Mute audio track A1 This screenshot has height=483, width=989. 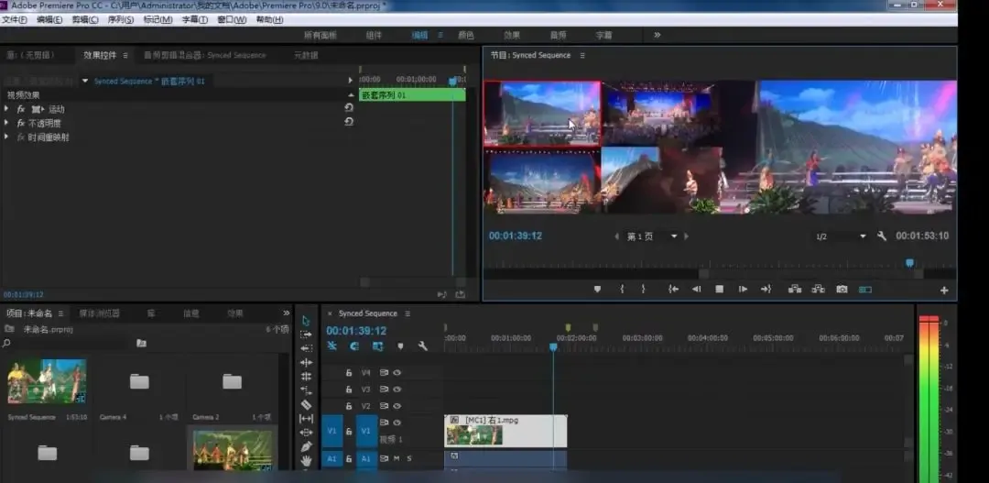(397, 458)
